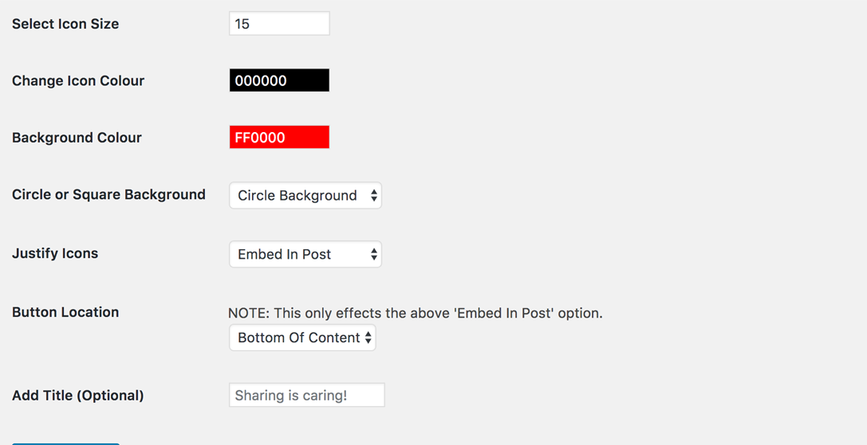The height and width of the screenshot is (445, 867).
Task: Click the Background Colour label
Action: (x=77, y=138)
